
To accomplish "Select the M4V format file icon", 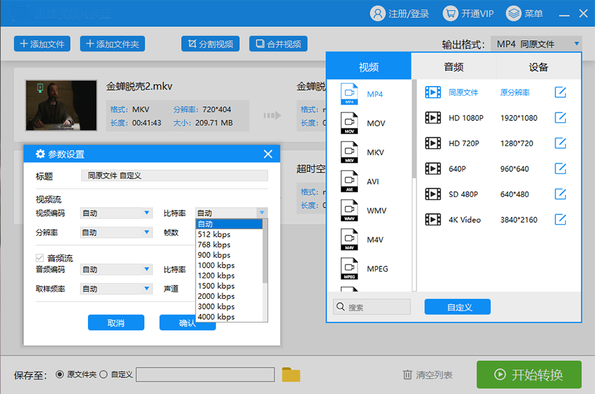I will coord(349,239).
